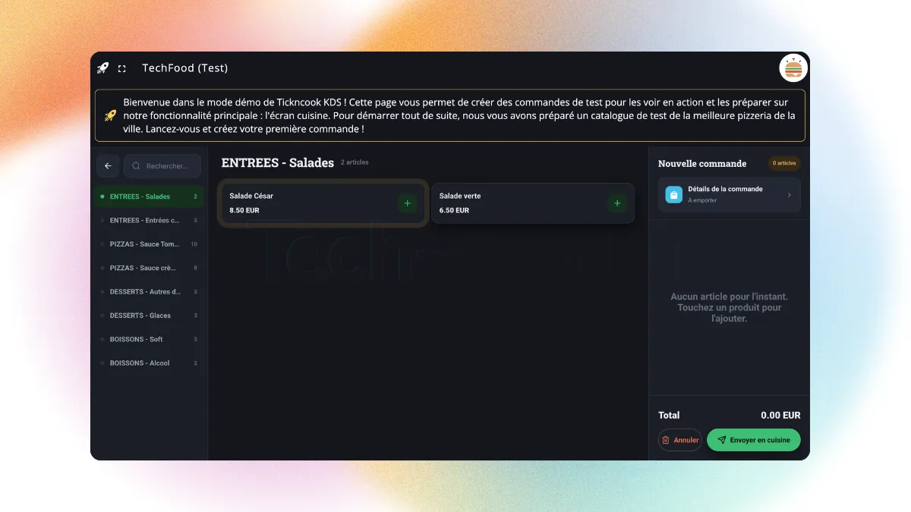
Task: Click the 8.50 EUR price
Action: (x=244, y=210)
